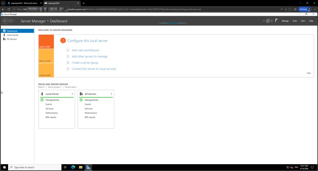
Task: Open the navigation history dropdown arrow
Action: click(x=14, y=21)
